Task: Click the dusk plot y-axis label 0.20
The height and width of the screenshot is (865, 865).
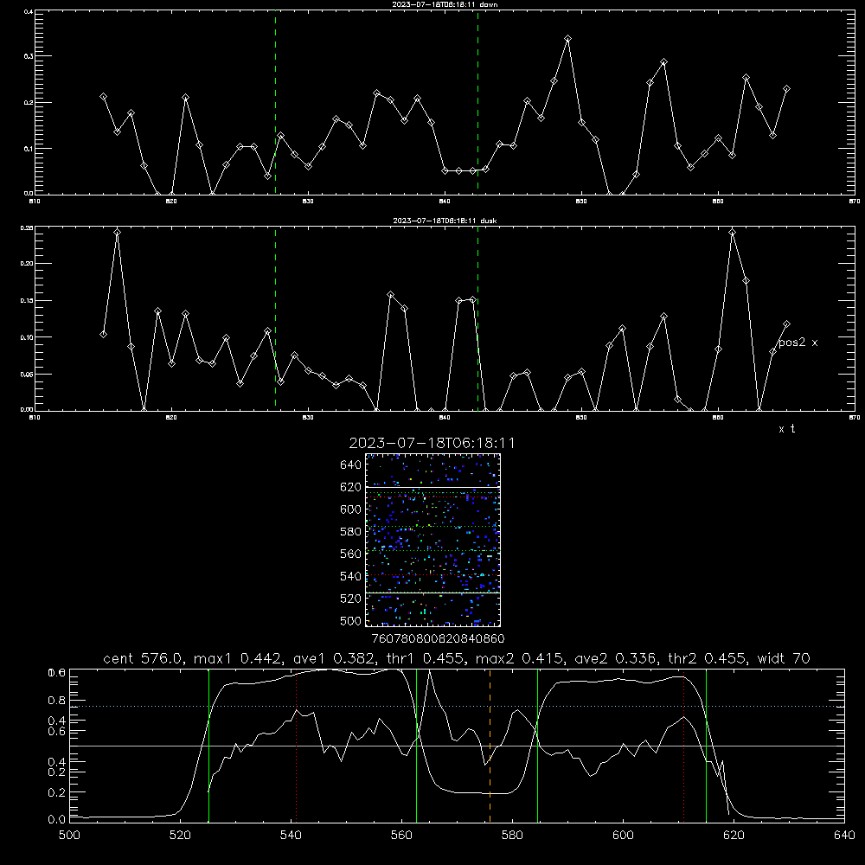Action: click(x=27, y=264)
